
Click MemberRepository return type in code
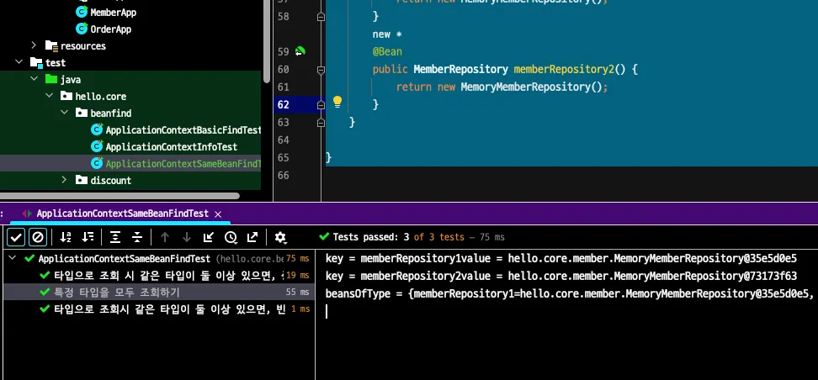[x=460, y=69]
